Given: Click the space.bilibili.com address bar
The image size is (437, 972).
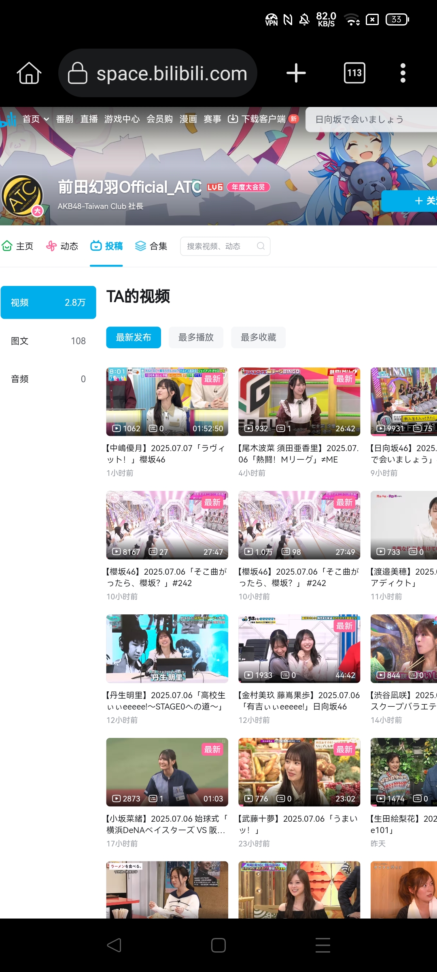Looking at the screenshot, I should tap(158, 73).
